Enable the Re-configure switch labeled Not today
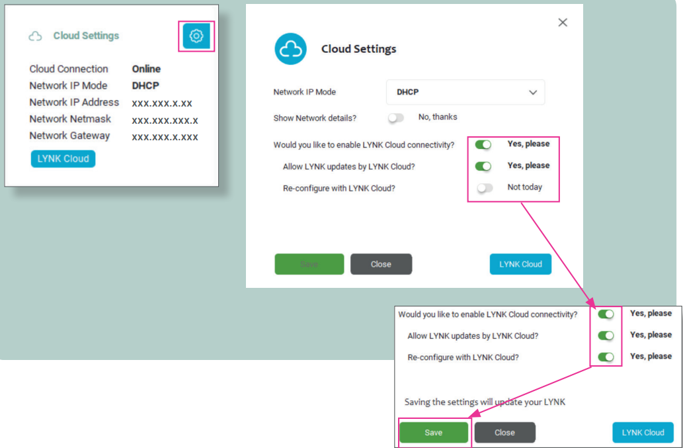Viewport: 683px width, 448px height. [x=485, y=188]
